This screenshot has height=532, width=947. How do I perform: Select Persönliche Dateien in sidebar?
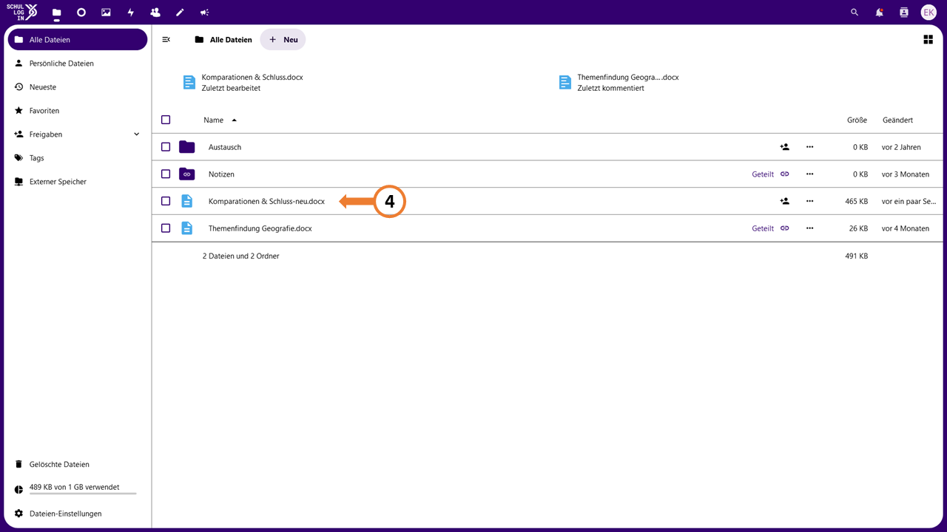[78, 64]
